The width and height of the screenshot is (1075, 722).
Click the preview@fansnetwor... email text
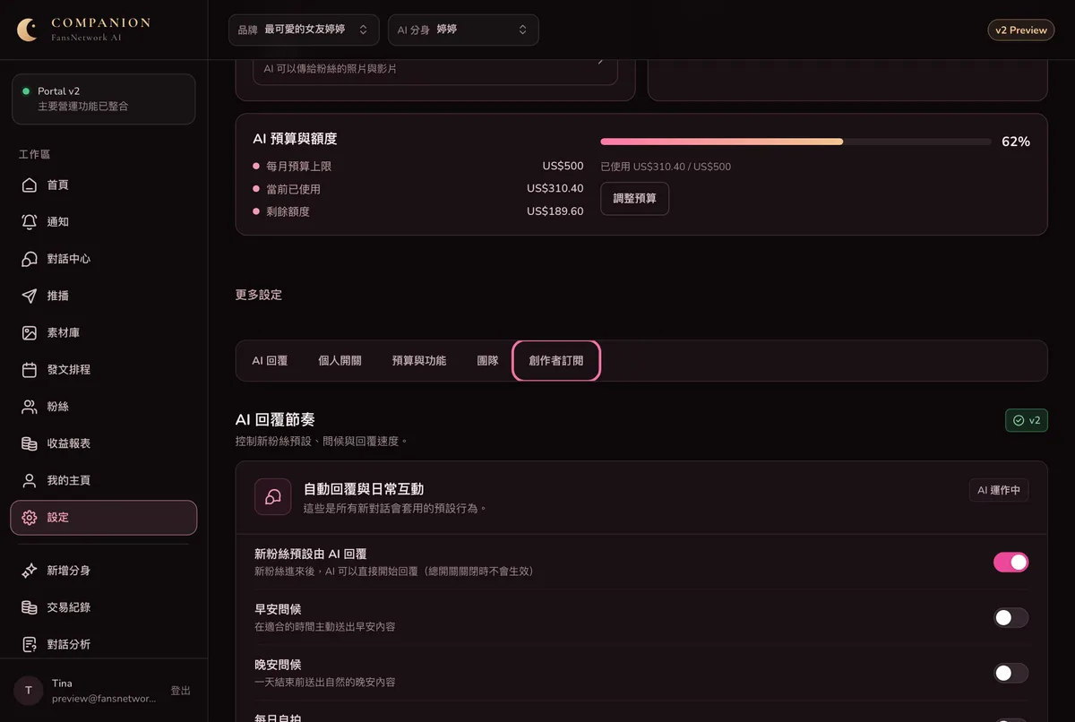104,699
